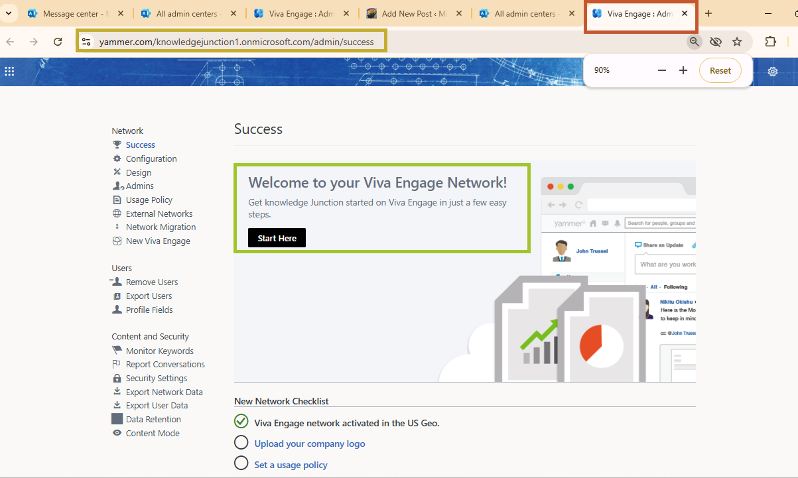Reset the page zoom level

(720, 70)
